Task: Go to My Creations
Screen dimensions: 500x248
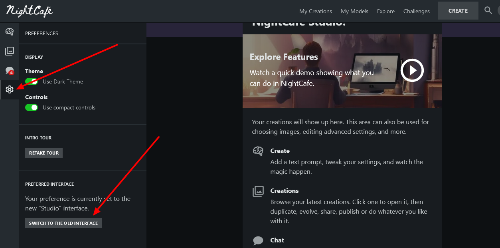Action: pyautogui.click(x=316, y=11)
